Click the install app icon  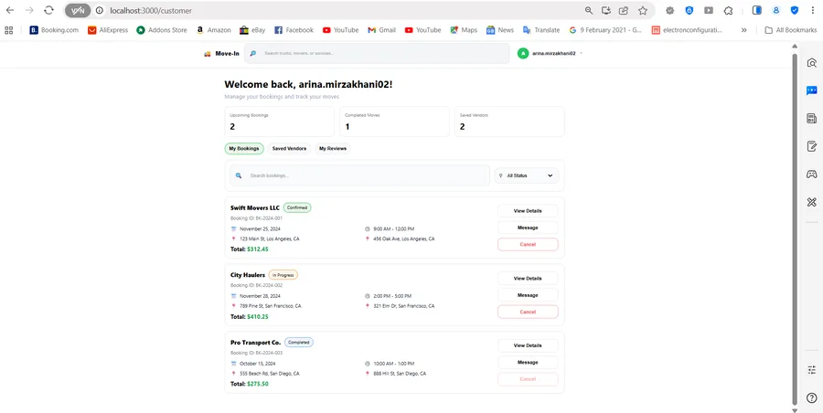(606, 10)
